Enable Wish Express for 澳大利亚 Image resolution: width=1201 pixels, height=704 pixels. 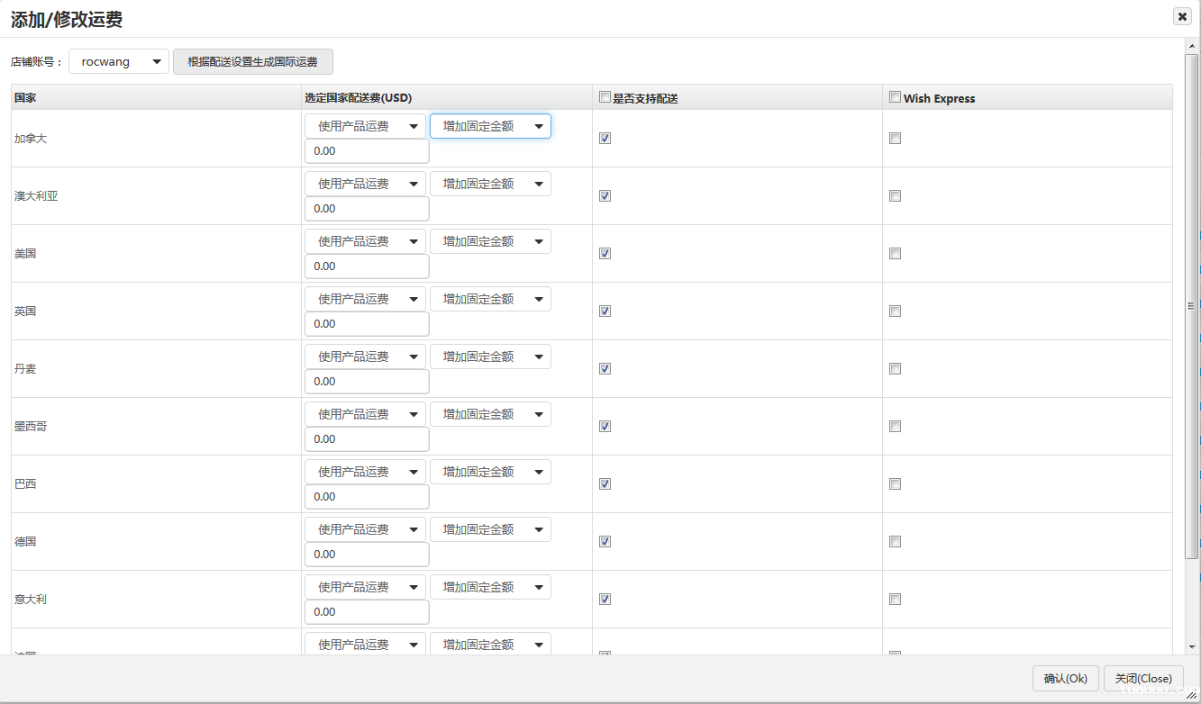click(895, 196)
